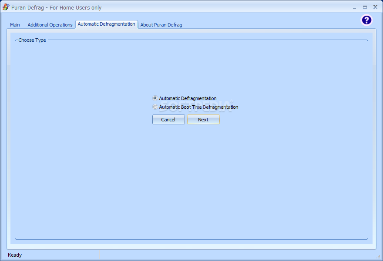Go to About Puran Defrag tab
Image resolution: width=383 pixels, height=261 pixels.
161,25
